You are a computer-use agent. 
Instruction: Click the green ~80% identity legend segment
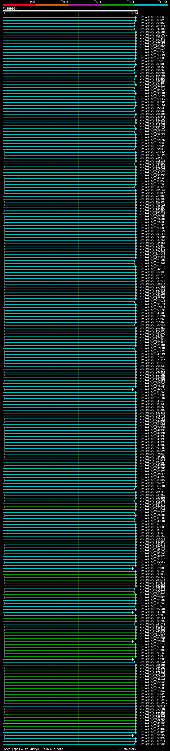(x=118, y=5)
